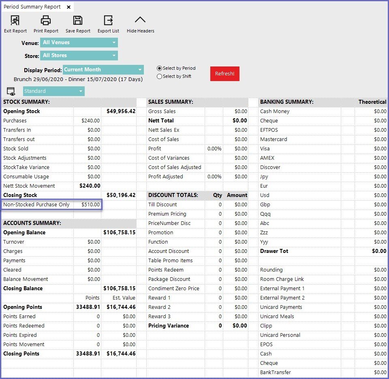
Task: Click the Non-Stocked Purchase Only row
Action: pyautogui.click(x=36, y=205)
